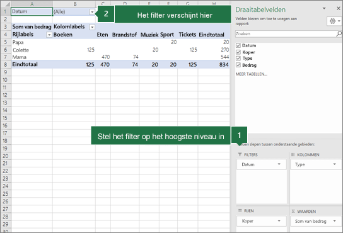Click row header 5
The image size is (343, 233).
6,42
